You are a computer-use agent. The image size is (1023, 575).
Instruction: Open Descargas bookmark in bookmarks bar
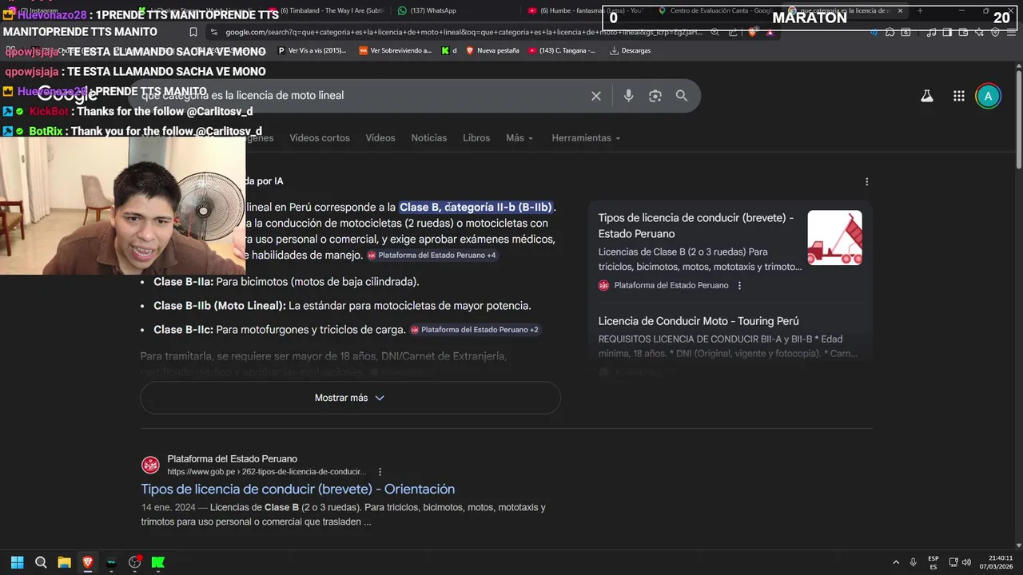(x=630, y=50)
